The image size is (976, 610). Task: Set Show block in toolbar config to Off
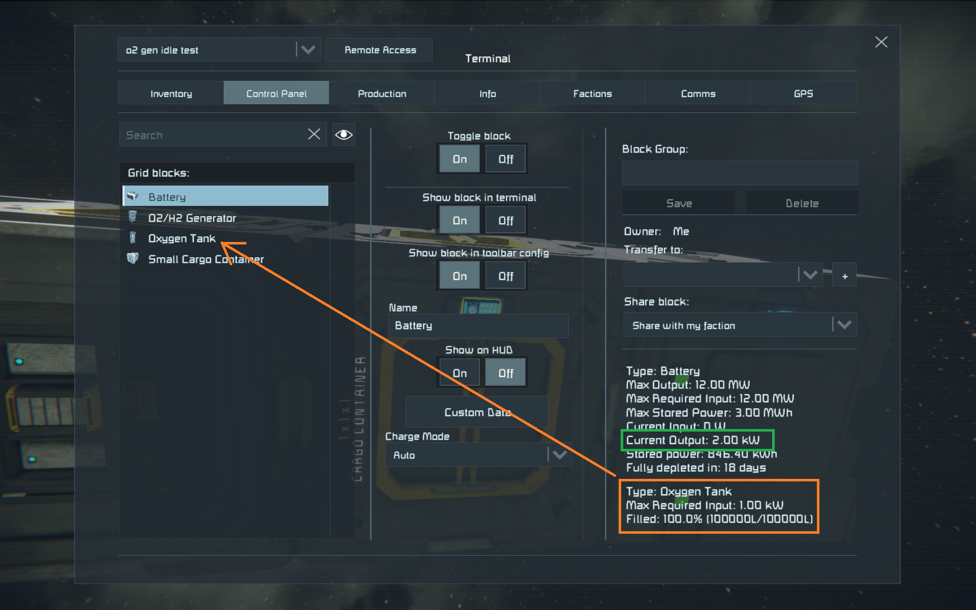point(505,276)
